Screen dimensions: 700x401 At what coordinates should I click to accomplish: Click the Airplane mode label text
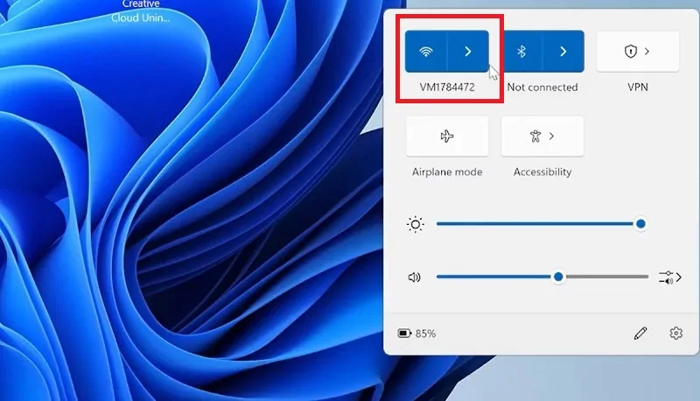pos(447,172)
